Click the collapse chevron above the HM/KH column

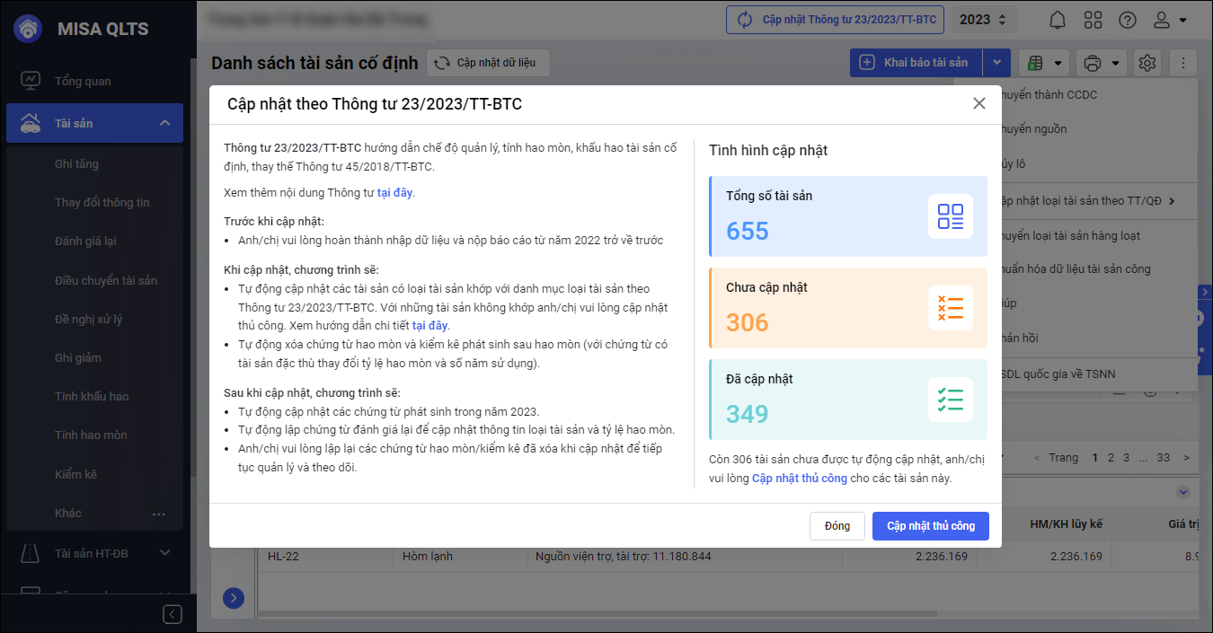coord(1183,492)
